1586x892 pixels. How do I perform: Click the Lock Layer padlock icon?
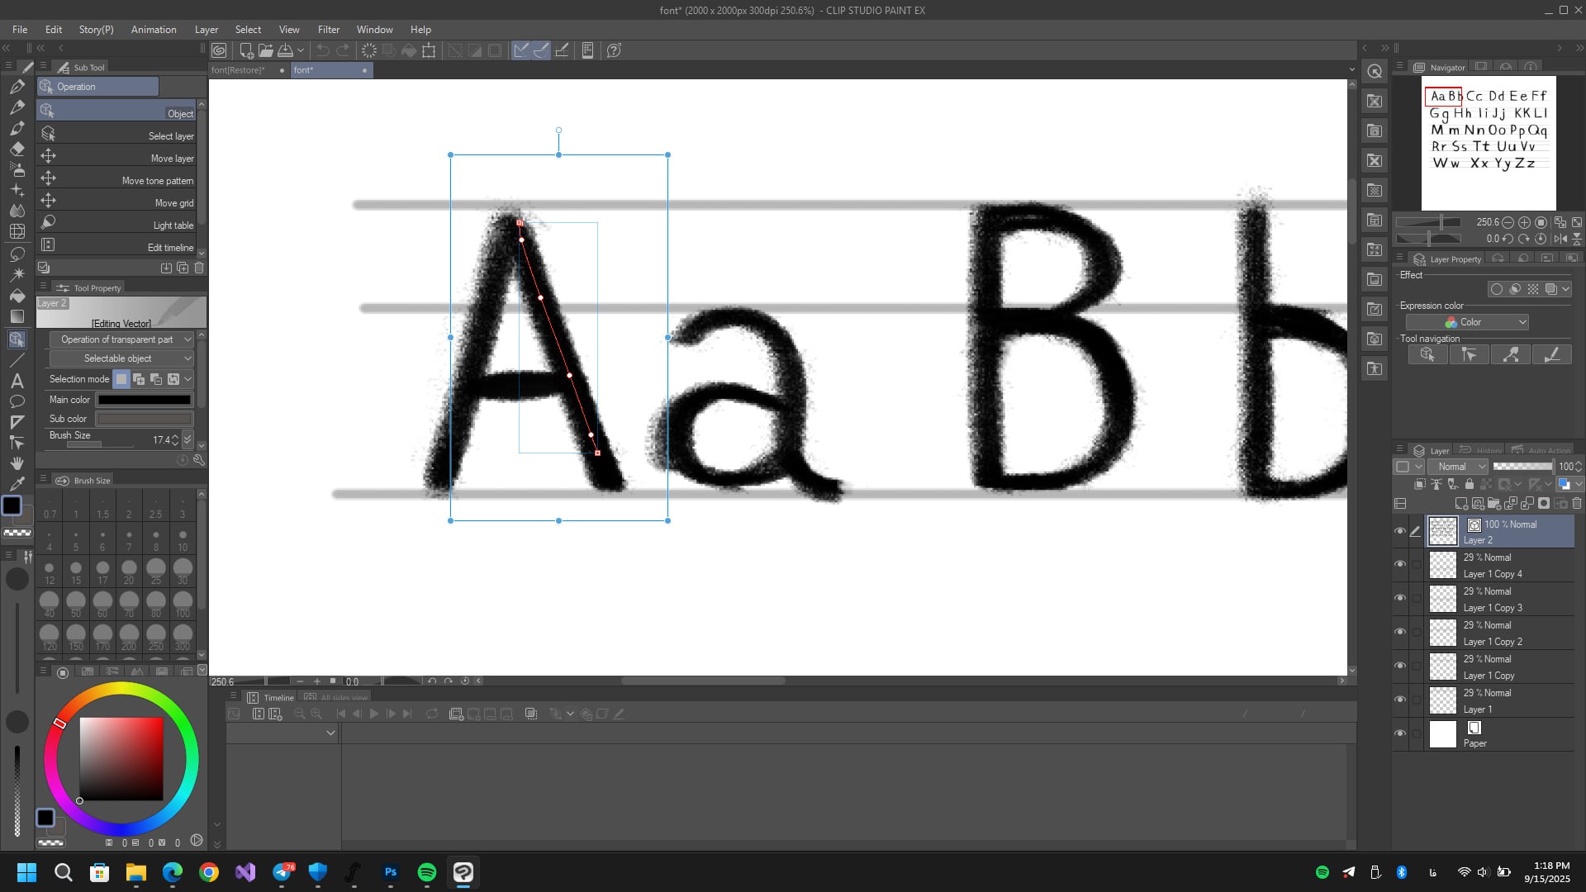tap(1470, 485)
